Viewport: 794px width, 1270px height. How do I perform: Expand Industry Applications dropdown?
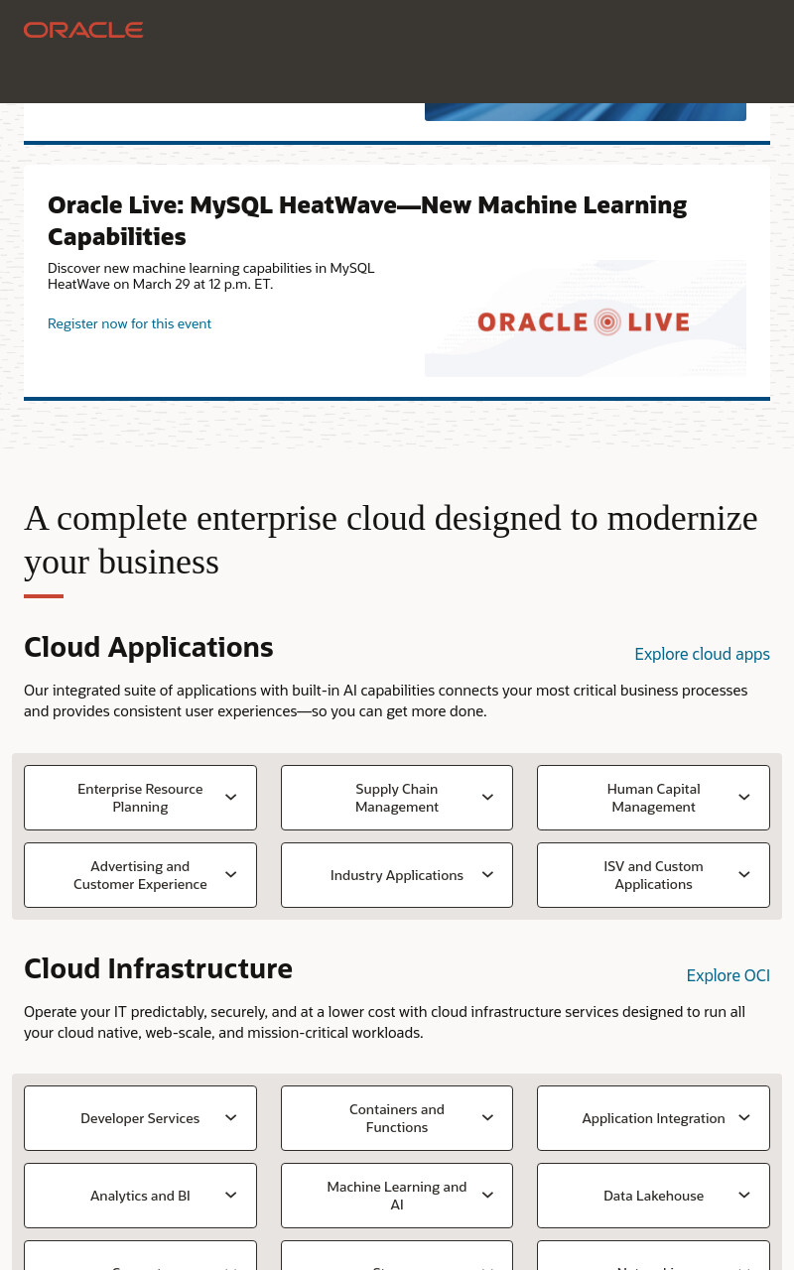[x=397, y=875]
